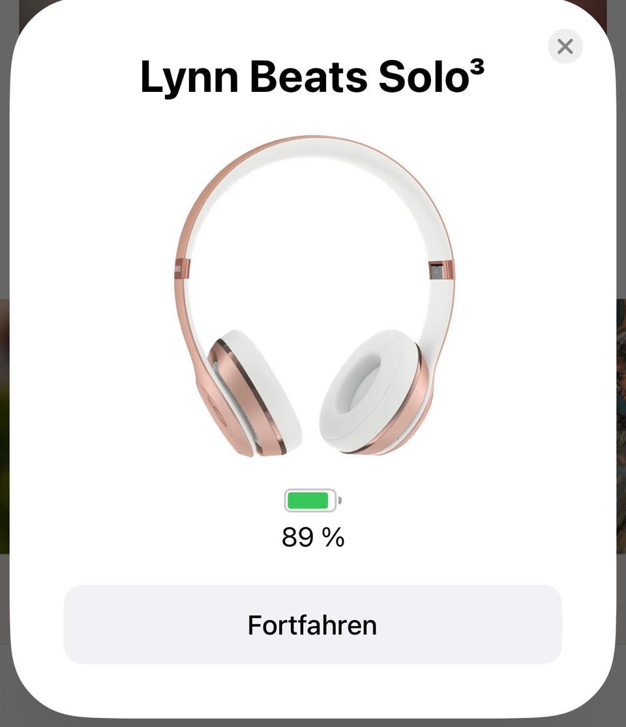626x727 pixels.
Task: Tap the dimmed strip below the card
Action: pyautogui.click(x=313, y=723)
